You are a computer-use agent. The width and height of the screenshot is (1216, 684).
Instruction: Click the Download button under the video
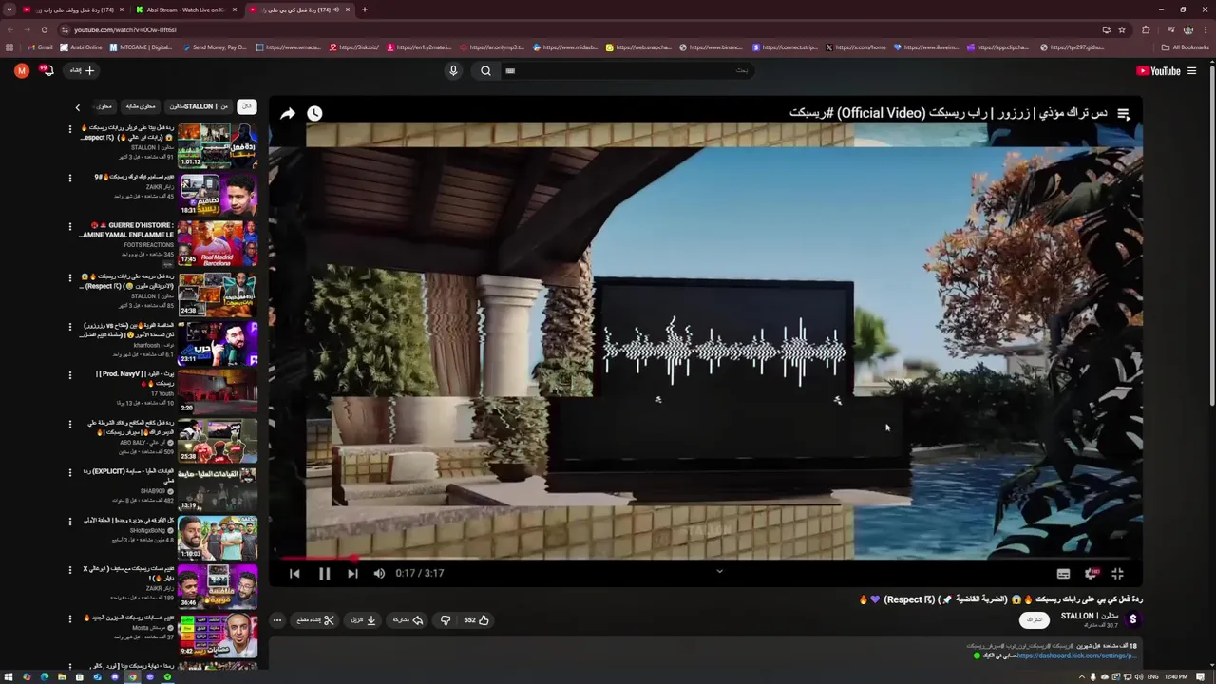(x=364, y=620)
